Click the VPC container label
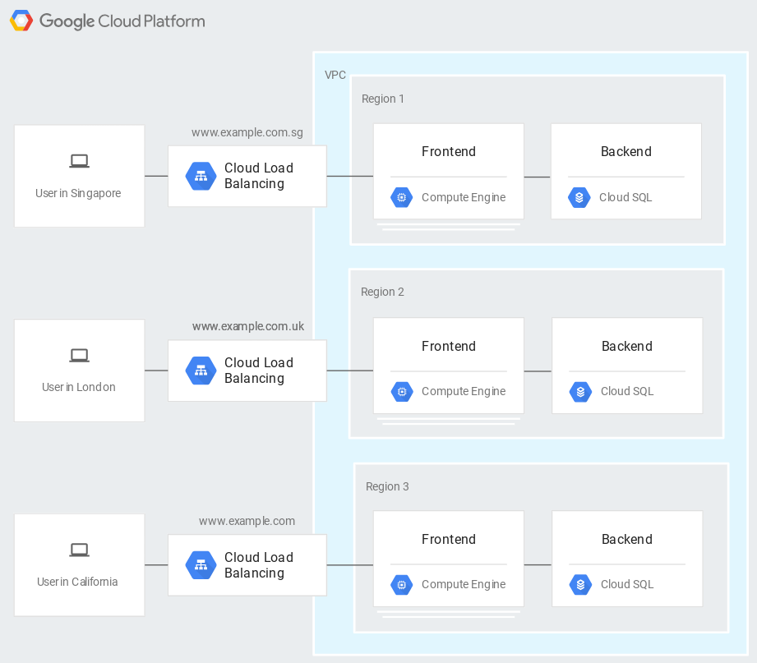Image resolution: width=757 pixels, height=663 pixels. [x=335, y=75]
